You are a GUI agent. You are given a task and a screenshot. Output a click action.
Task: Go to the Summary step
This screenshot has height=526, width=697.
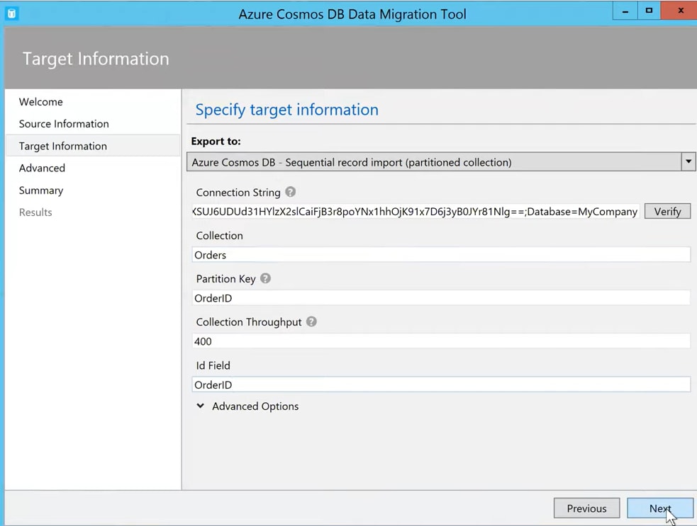tap(41, 190)
